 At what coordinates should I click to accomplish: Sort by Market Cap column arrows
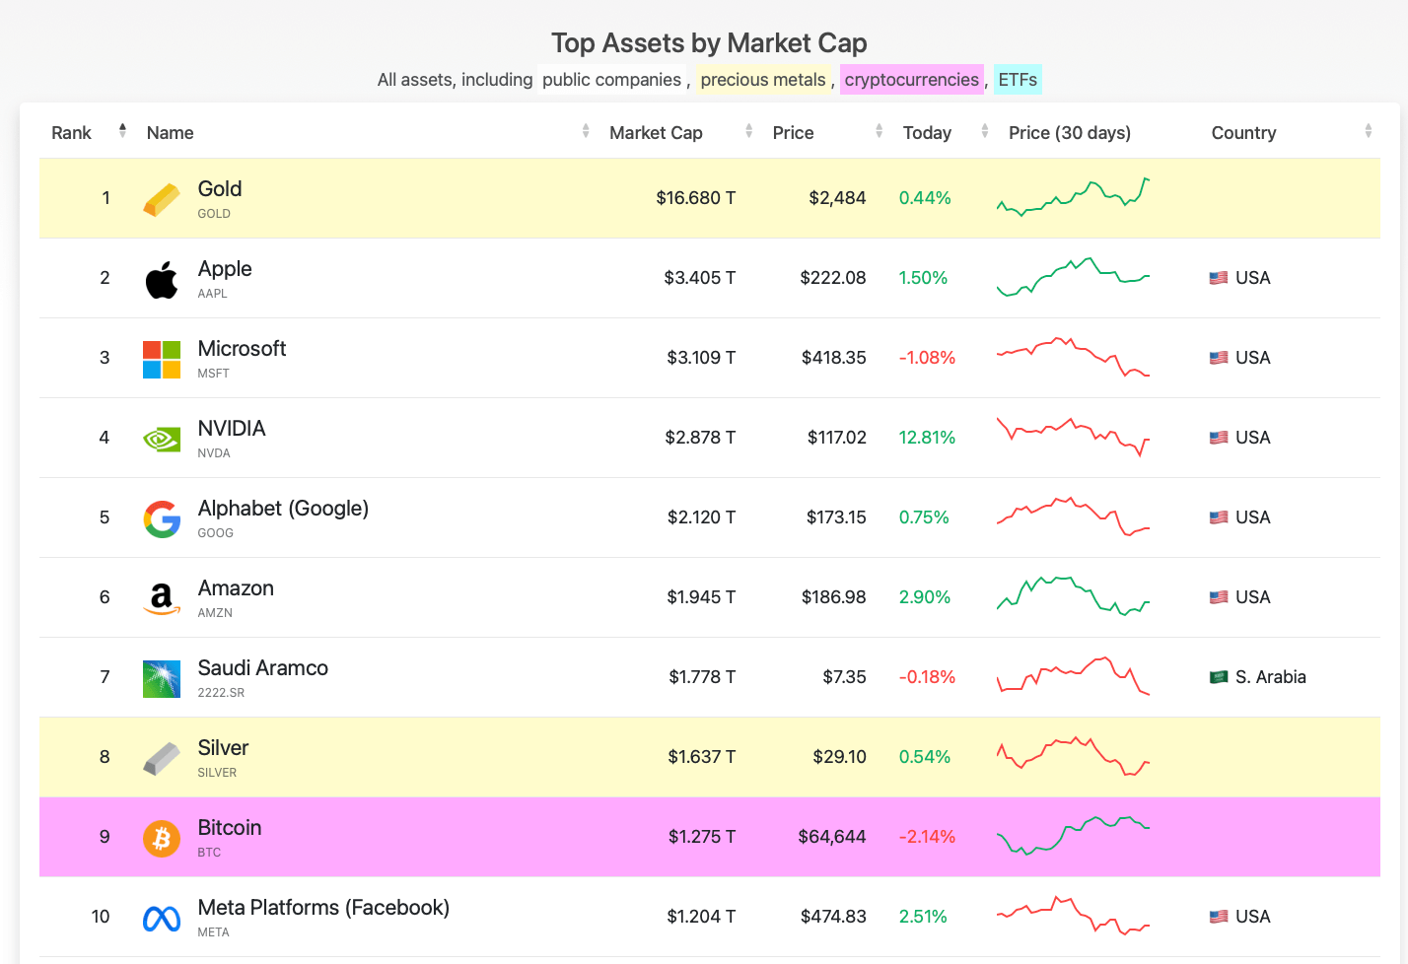tap(748, 131)
